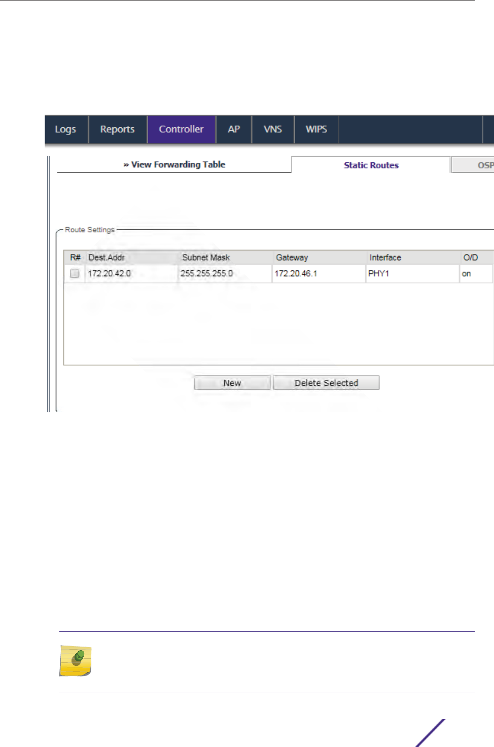Viewport: 494px width, 747px height.
Task: Open the Reports menu tab
Action: pyautogui.click(x=118, y=129)
